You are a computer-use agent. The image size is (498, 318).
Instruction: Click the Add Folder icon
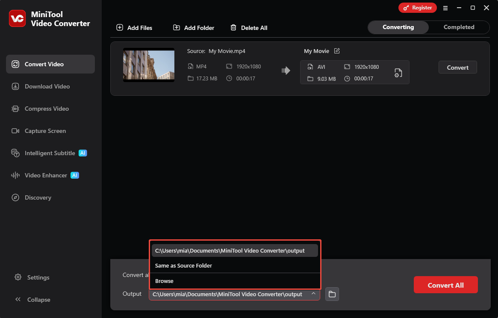tap(176, 27)
